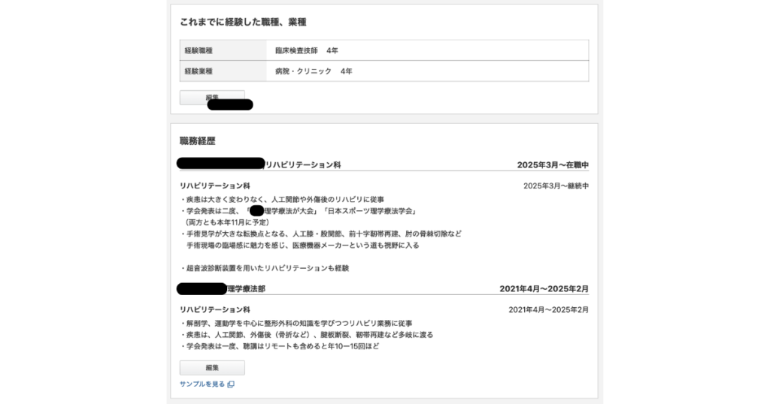Screen dimensions: 770x404
Task: Select the bold 2021年4月〜2025年2月 period label
Action: coord(544,288)
